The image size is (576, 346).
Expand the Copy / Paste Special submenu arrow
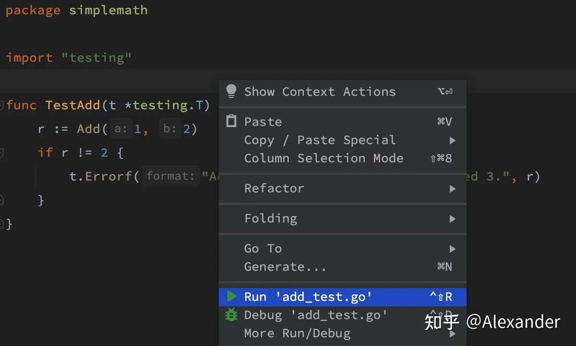tap(452, 140)
